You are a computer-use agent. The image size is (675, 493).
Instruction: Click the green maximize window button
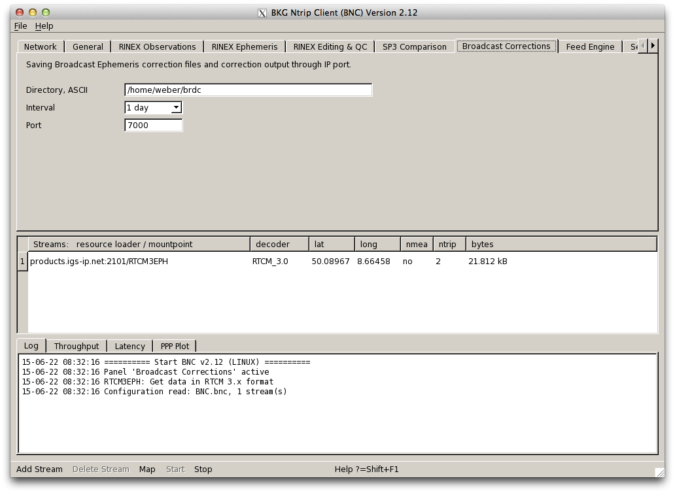pos(45,12)
